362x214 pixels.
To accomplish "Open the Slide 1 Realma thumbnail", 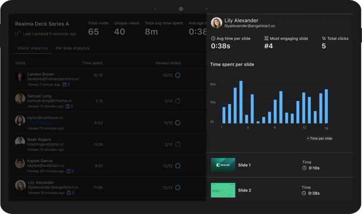I will (x=223, y=165).
